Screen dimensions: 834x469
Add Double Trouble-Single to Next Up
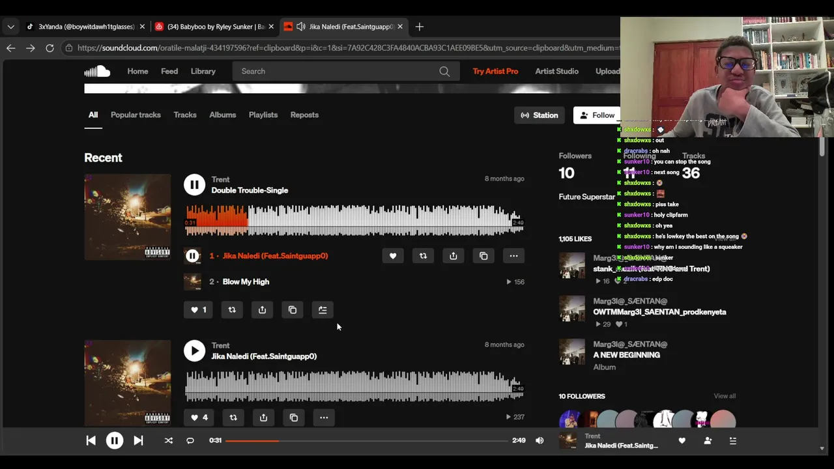[x=323, y=310]
